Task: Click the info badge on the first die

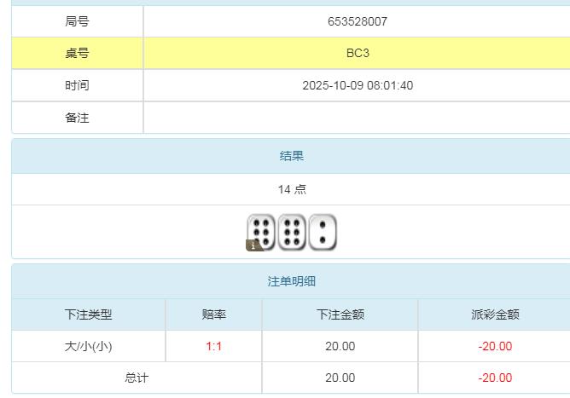Action: click(254, 245)
